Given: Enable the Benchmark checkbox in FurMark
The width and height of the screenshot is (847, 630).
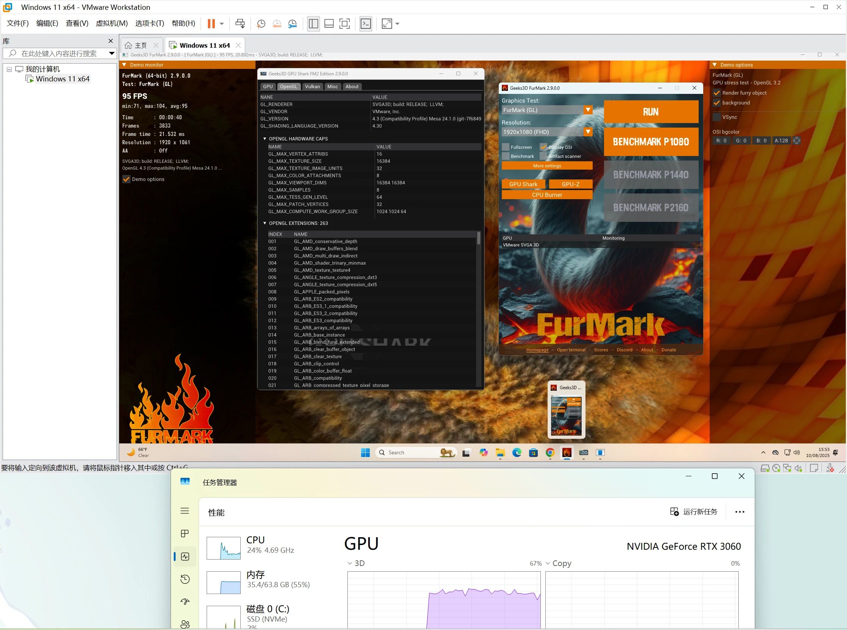Looking at the screenshot, I should (506, 156).
